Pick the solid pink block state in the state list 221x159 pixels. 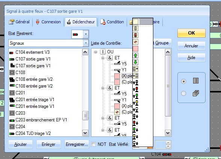[x=135, y=48]
